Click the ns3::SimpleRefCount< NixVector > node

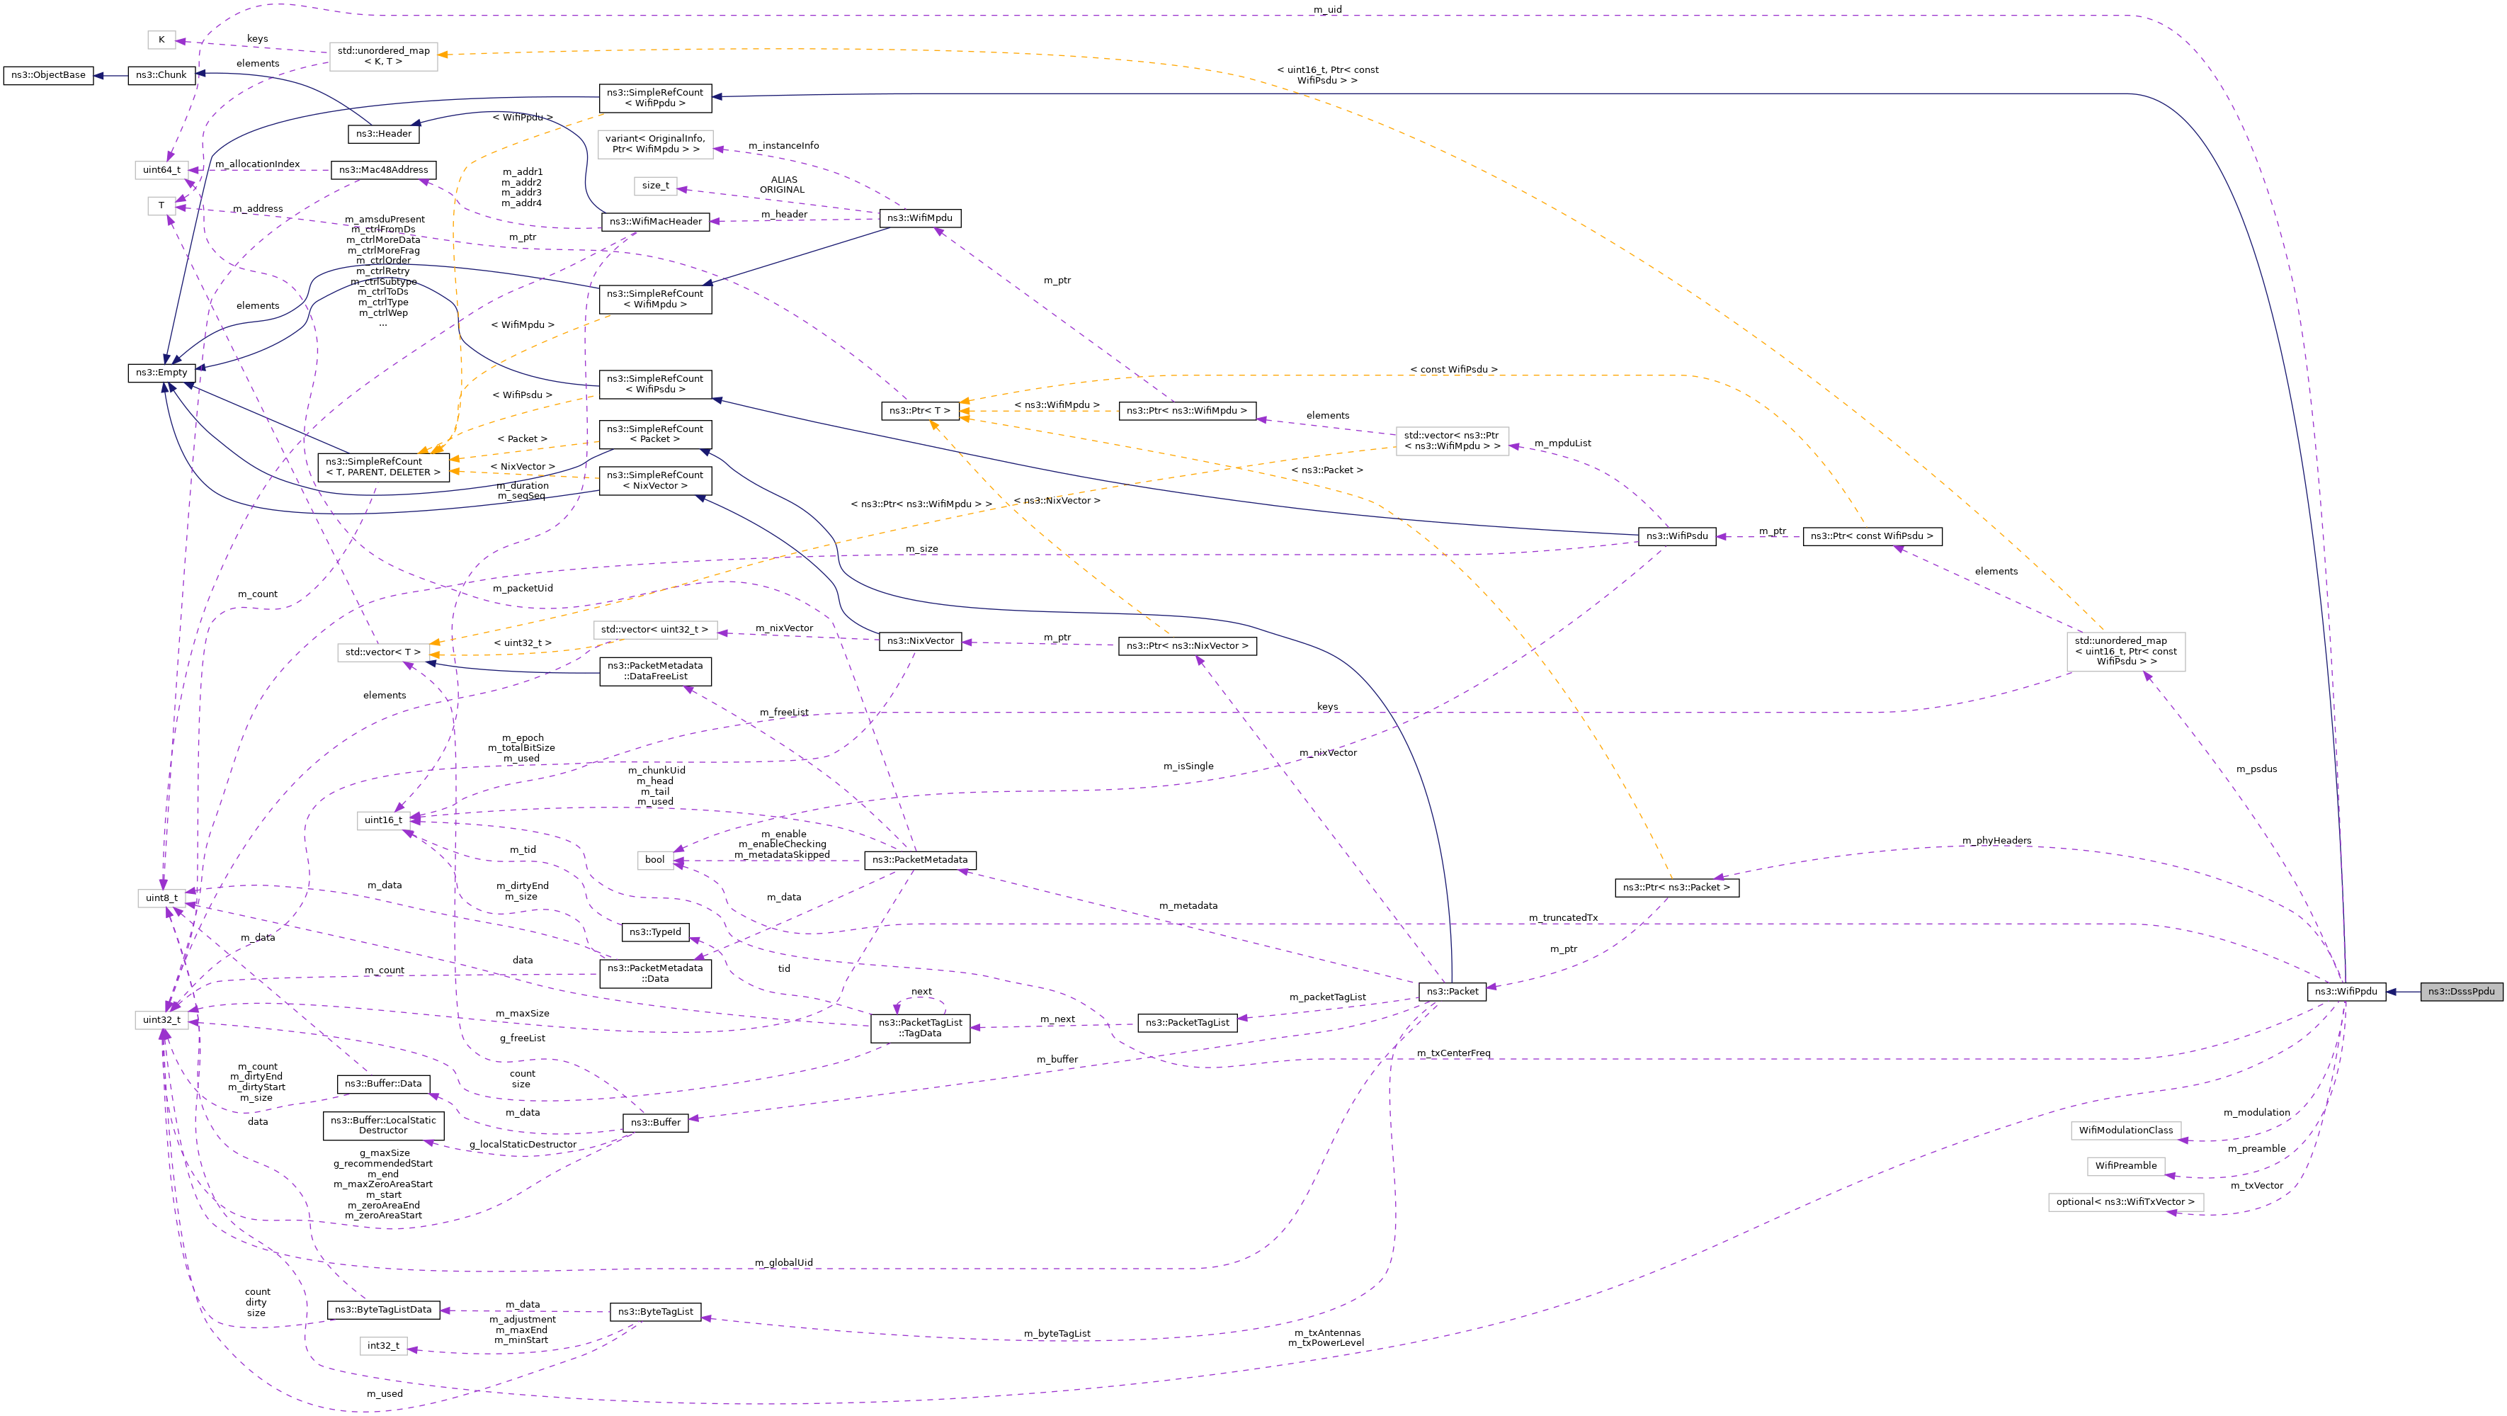click(655, 481)
